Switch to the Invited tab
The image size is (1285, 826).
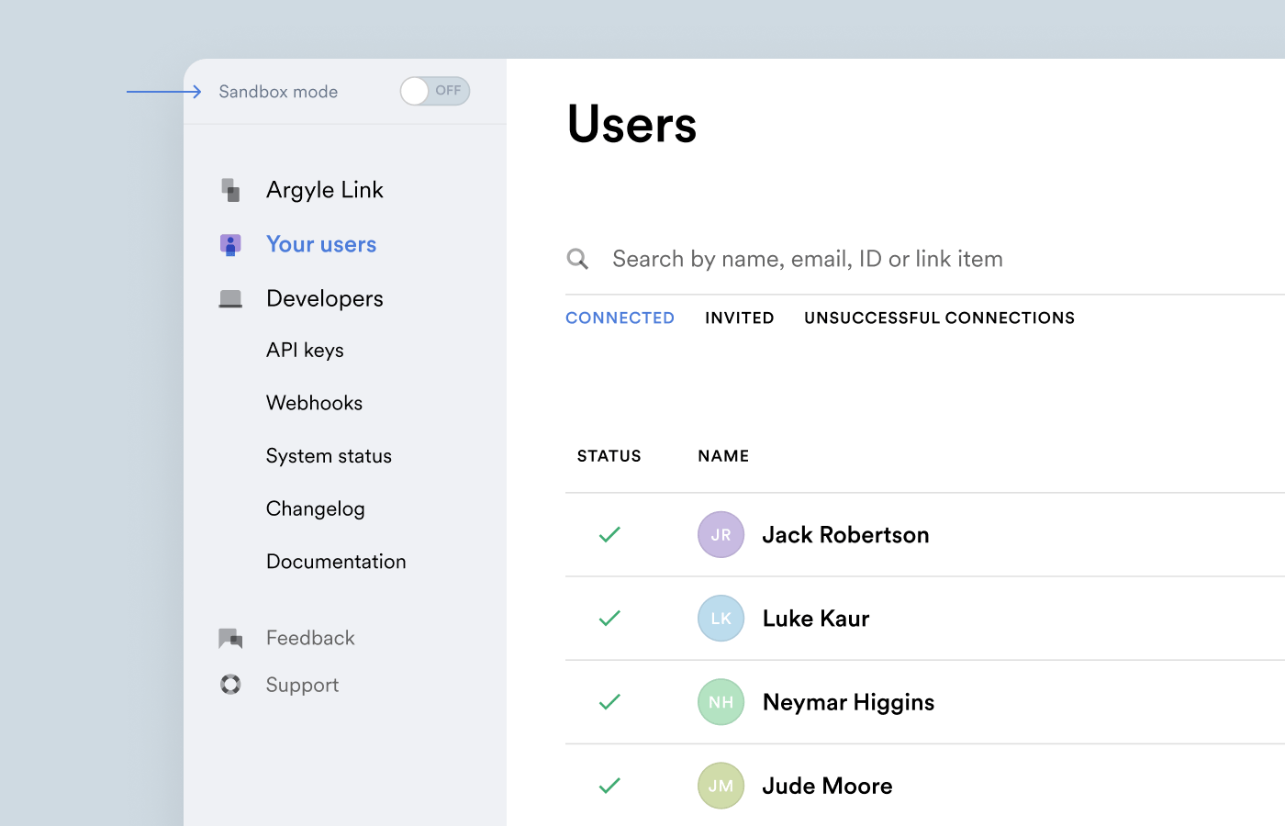pyautogui.click(x=739, y=318)
